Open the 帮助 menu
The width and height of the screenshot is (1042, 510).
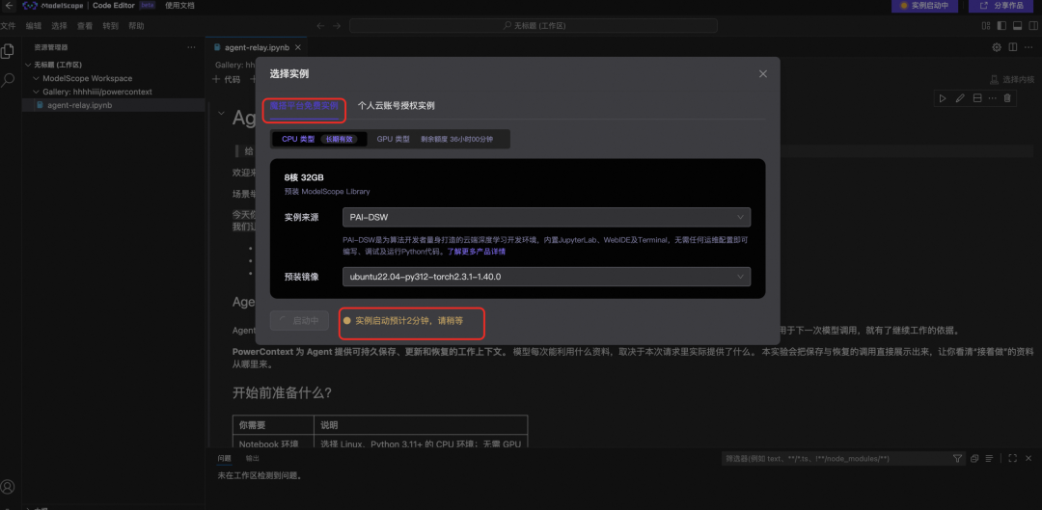point(136,26)
